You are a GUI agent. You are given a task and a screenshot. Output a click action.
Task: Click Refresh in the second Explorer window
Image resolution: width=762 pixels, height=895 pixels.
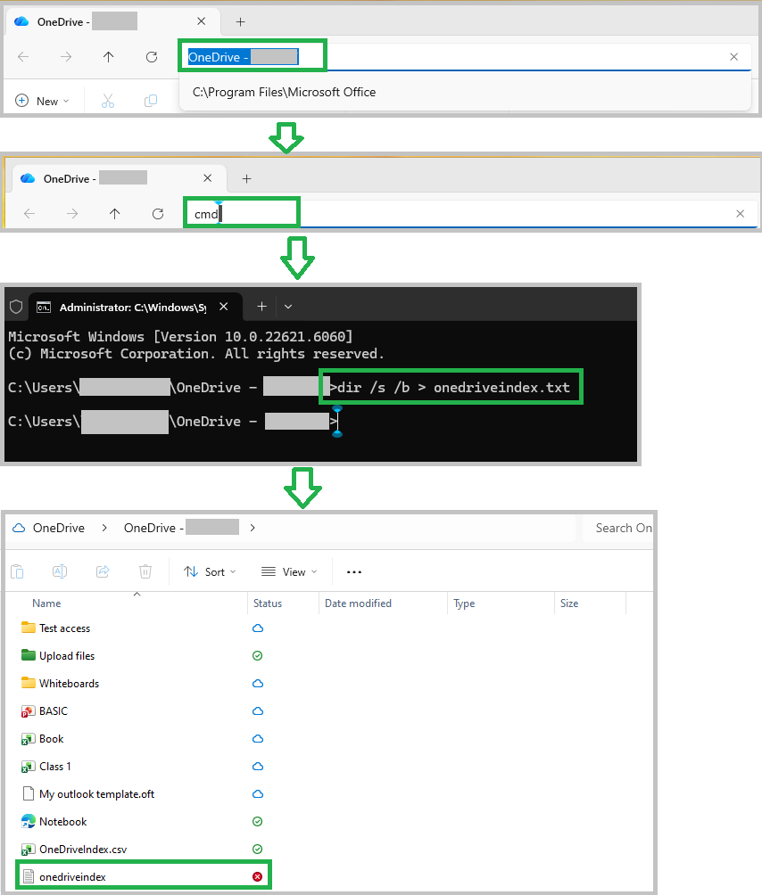[158, 213]
